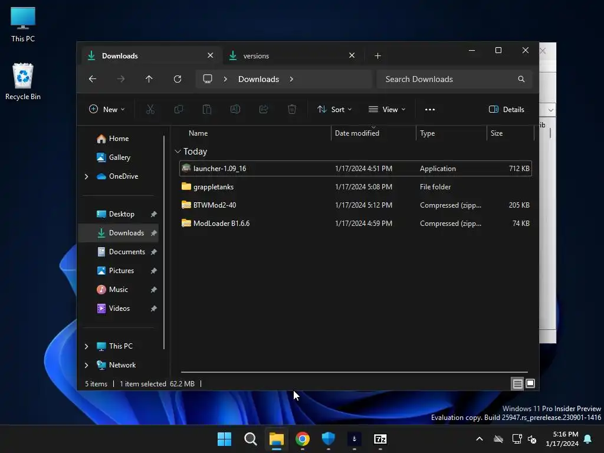Toggle the Details pane
Viewport: 604px width, 453px height.
coord(506,109)
